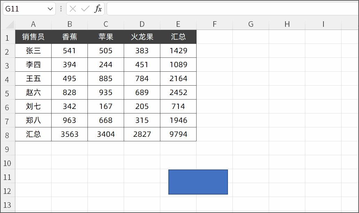Select the 火龙果 header cell

tap(142, 37)
